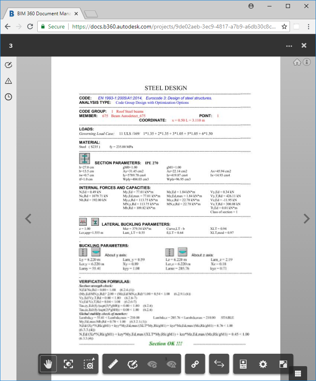This screenshot has height=381, width=316.
Task: Open the Measure ruler tool
Action: click(113, 364)
